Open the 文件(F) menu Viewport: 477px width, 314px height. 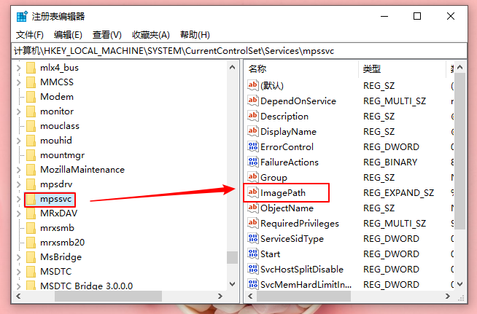pyautogui.click(x=29, y=35)
